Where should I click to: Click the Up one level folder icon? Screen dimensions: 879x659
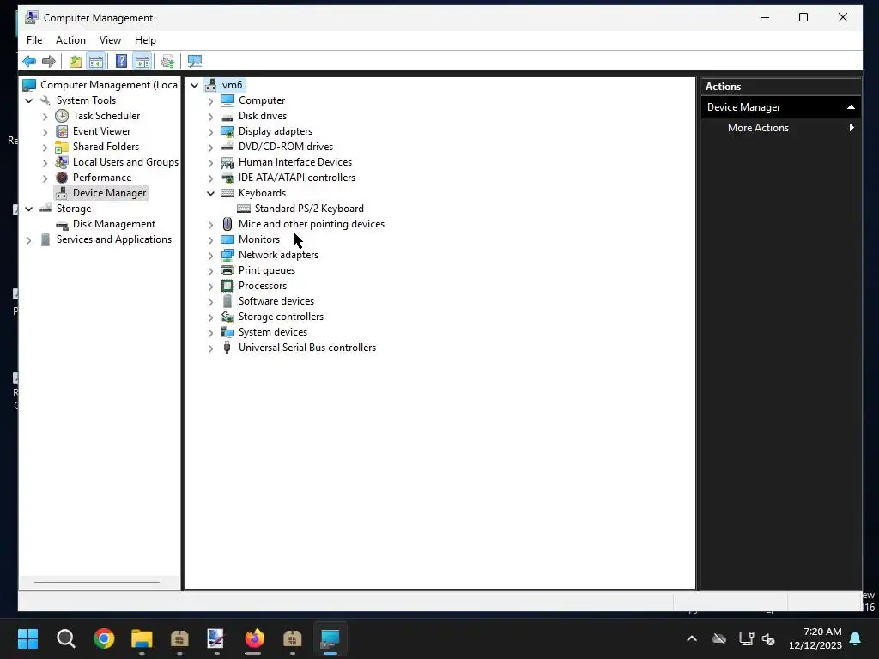(76, 61)
